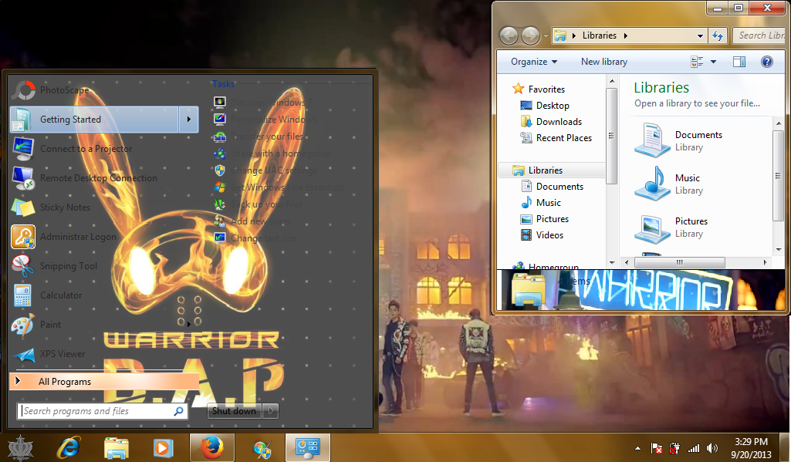This screenshot has width=791, height=462.
Task: Show hidden tray icons
Action: pyautogui.click(x=637, y=448)
